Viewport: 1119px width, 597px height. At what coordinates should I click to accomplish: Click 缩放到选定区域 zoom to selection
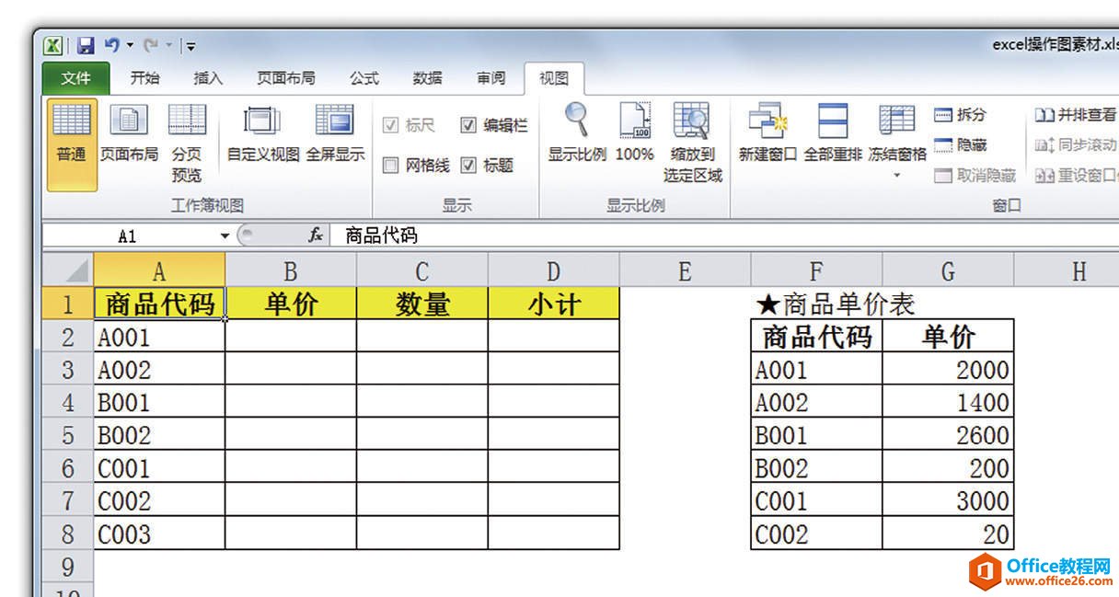(692, 122)
